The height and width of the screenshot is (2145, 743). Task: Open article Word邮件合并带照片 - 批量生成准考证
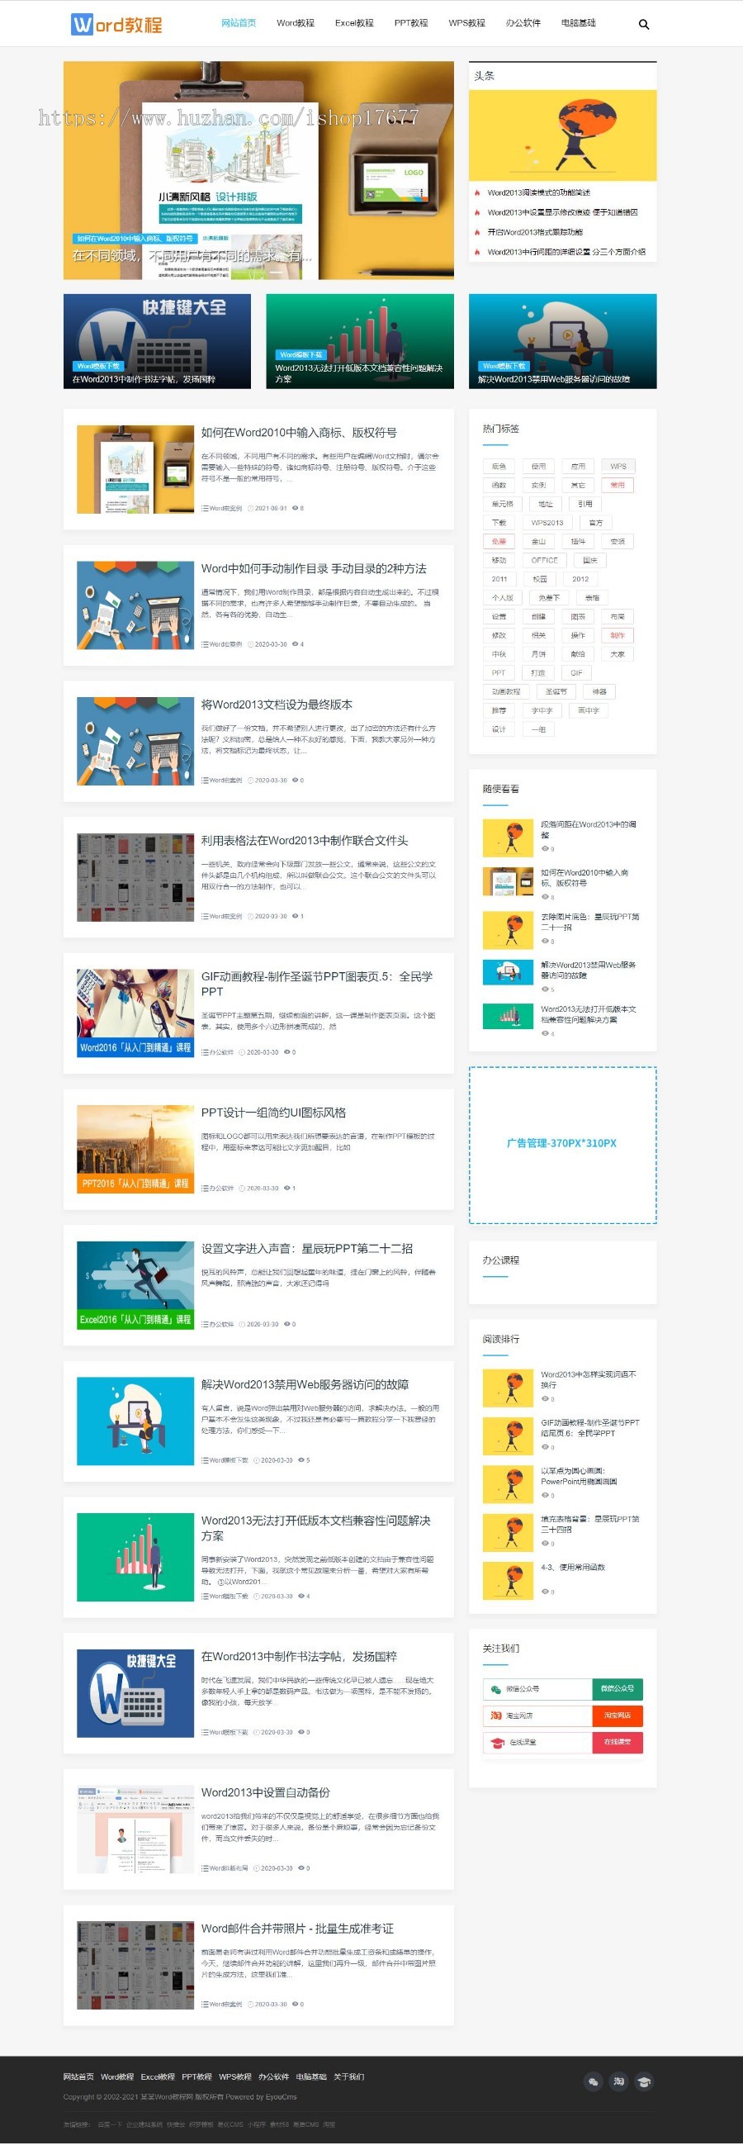point(297,1928)
